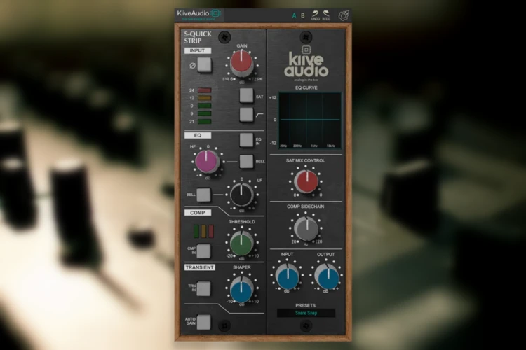526x350 pixels.
Task: Click the blue OUTPUT level knob
Action: tap(328, 276)
